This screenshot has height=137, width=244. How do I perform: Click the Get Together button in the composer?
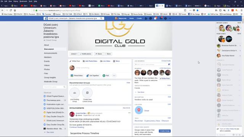tap(93, 76)
